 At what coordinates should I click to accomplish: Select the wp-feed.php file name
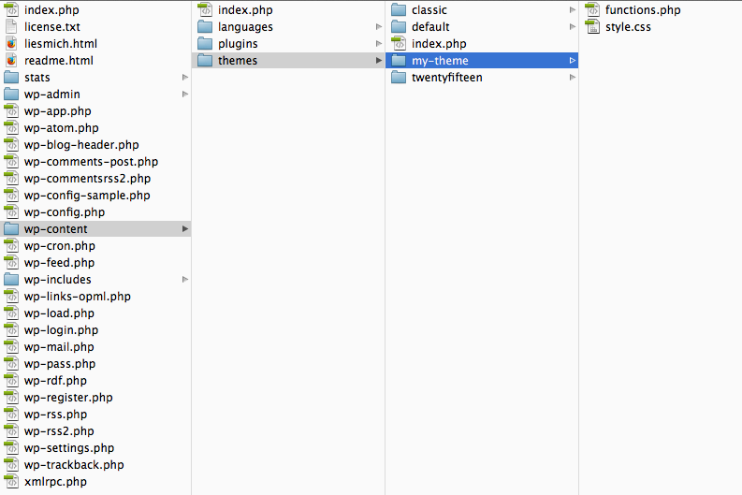point(60,263)
